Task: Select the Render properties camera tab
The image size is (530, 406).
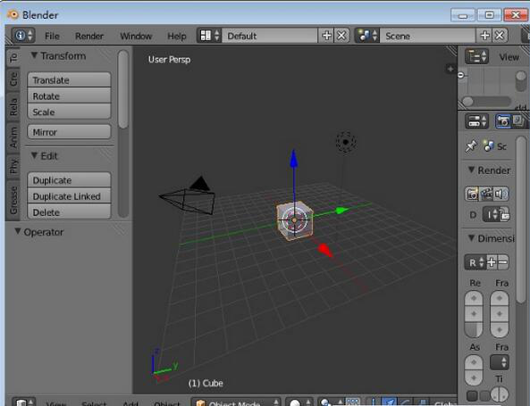Action: coord(503,121)
